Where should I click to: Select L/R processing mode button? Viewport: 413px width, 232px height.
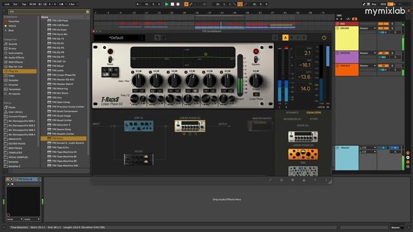pyautogui.click(x=106, y=75)
